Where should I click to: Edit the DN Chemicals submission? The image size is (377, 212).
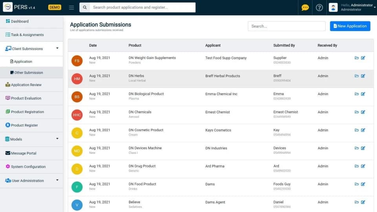(x=363, y=112)
